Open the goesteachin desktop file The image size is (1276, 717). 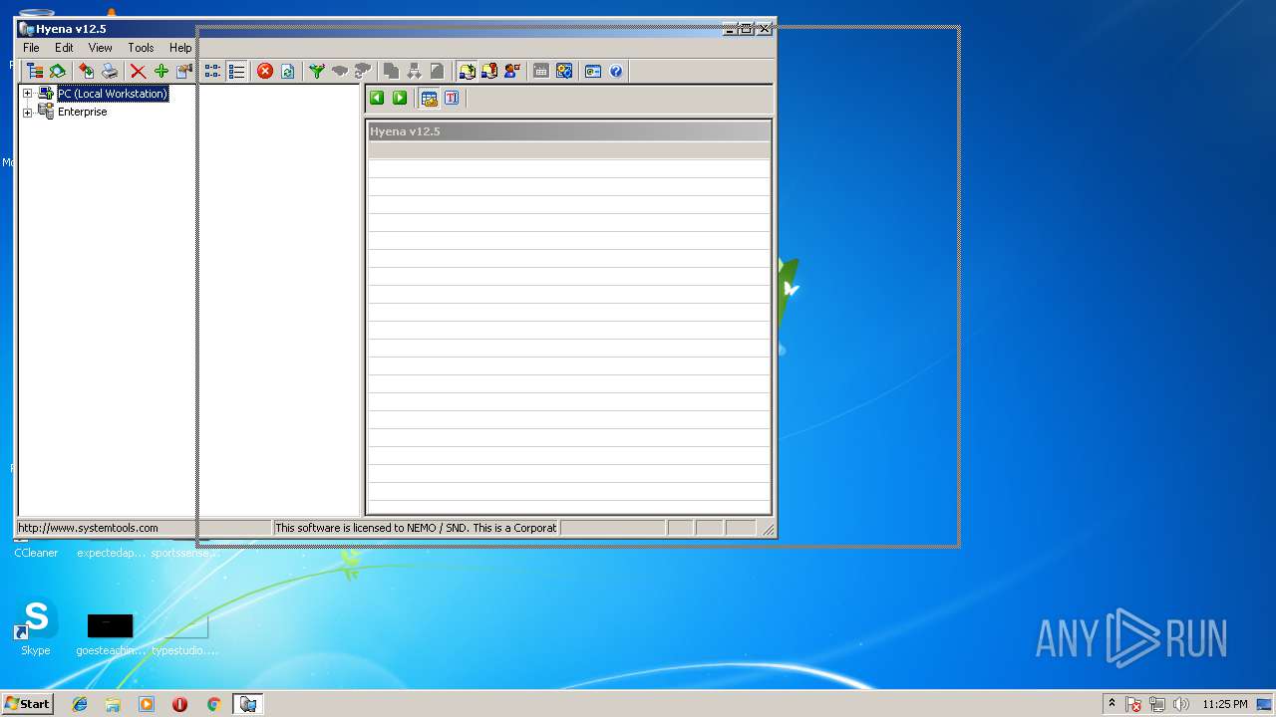(111, 635)
